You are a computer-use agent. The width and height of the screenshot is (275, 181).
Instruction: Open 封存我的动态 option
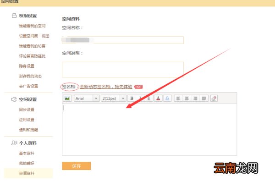[30, 76]
